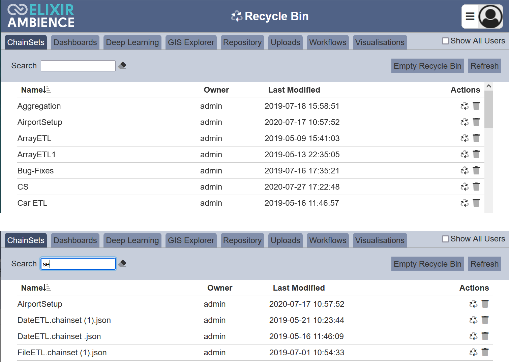Image resolution: width=509 pixels, height=362 pixels.
Task: Restore DateETL.chainset .json item
Action: 473,336
